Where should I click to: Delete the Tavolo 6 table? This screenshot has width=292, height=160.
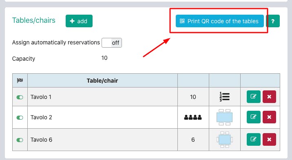coord(269,139)
